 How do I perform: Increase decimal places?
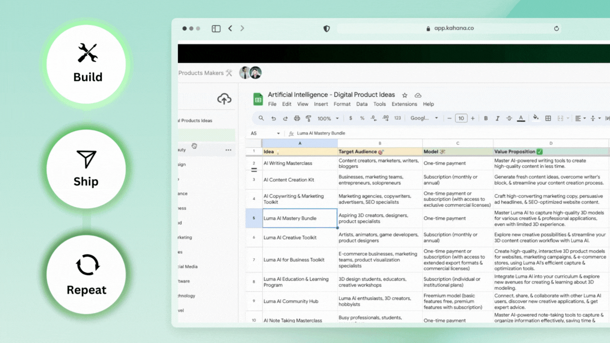pyautogui.click(x=385, y=118)
